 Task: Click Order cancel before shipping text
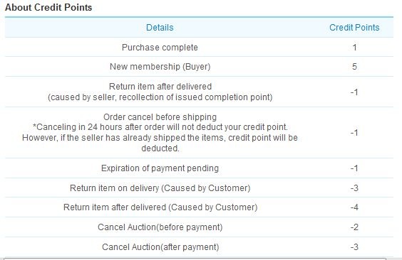point(160,117)
